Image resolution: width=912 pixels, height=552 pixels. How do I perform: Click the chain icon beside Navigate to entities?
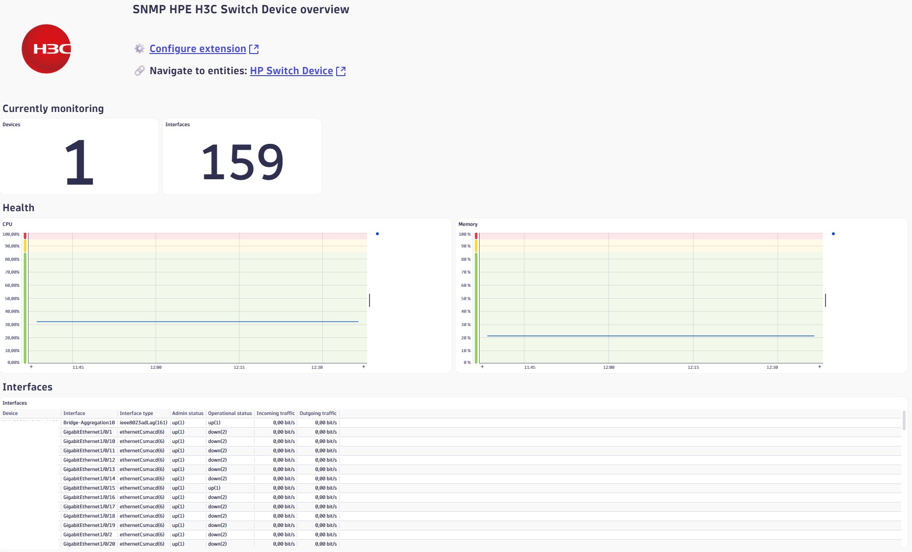[139, 71]
